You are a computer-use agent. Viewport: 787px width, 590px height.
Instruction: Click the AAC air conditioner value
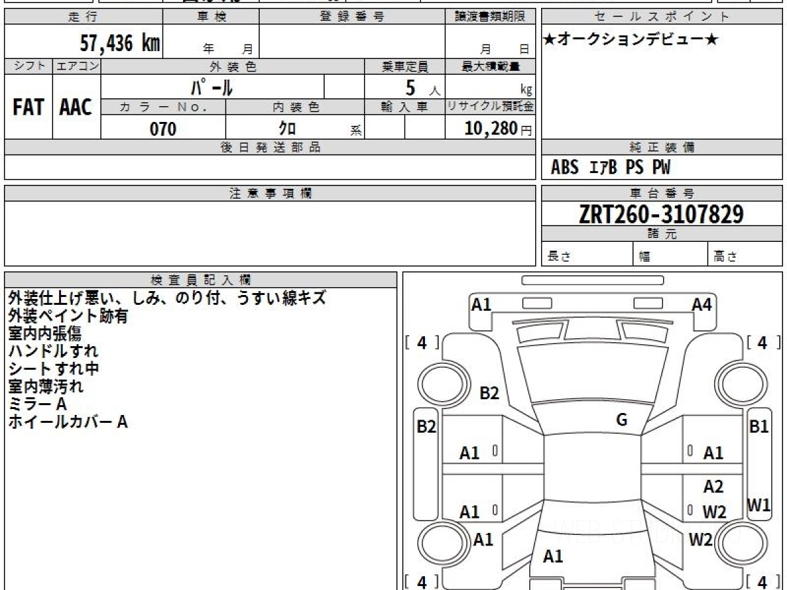(x=76, y=108)
